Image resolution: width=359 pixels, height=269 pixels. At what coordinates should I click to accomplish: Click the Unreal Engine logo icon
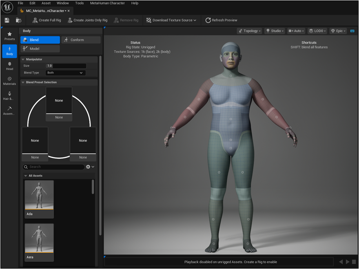point(7,7)
